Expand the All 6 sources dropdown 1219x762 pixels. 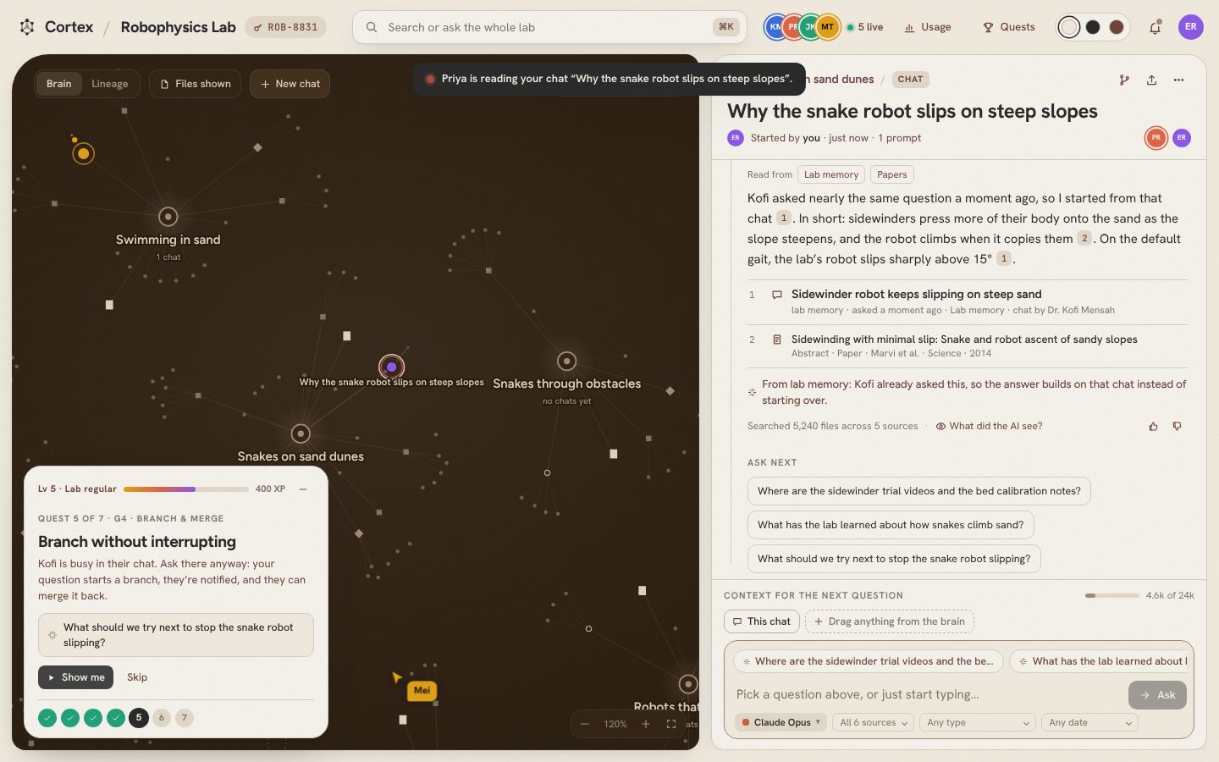(x=873, y=722)
